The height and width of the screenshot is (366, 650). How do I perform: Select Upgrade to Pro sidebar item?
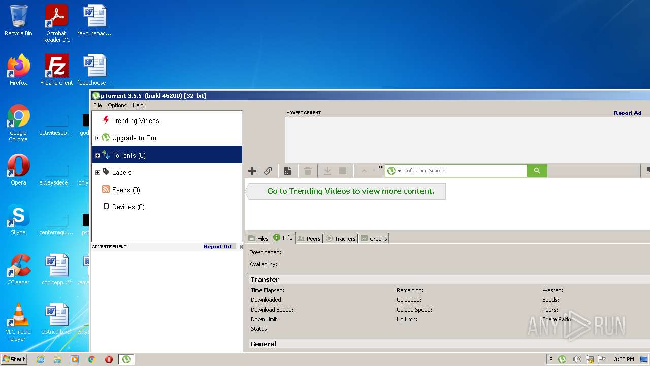[x=134, y=138]
